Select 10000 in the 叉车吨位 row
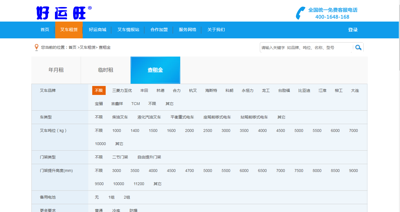This screenshot has height=212, width=400. [x=100, y=144]
